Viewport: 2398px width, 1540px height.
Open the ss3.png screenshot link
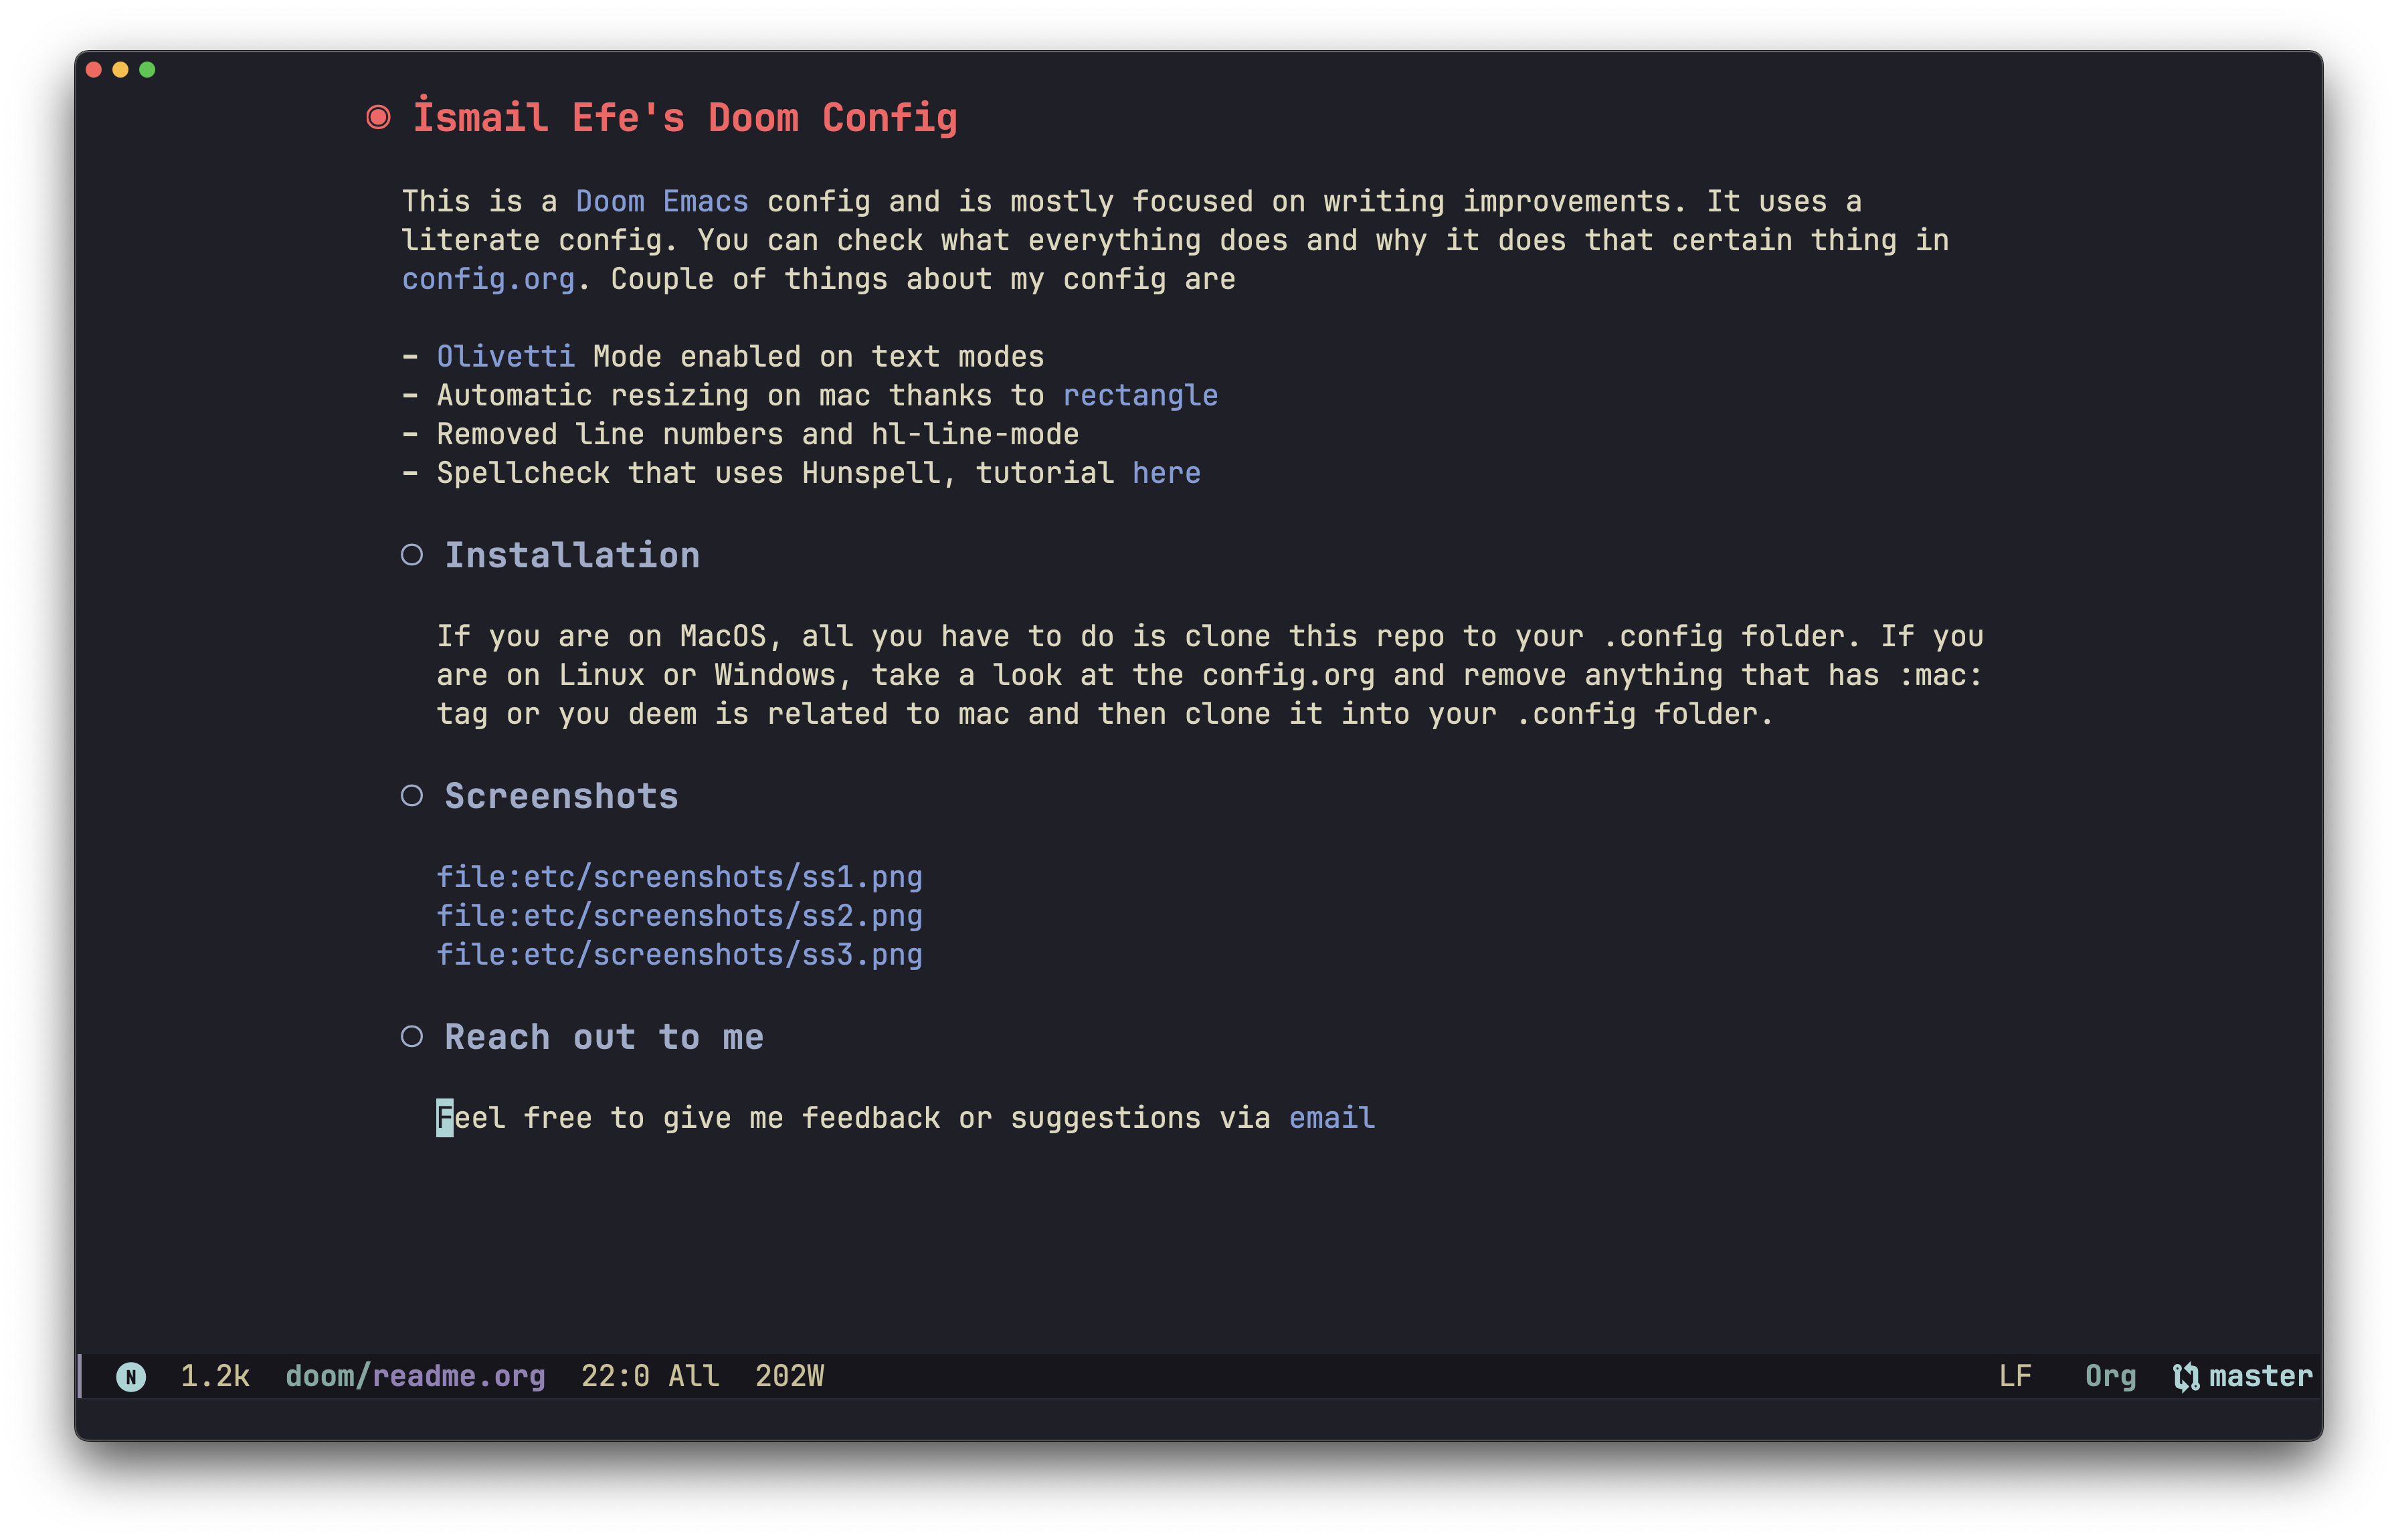pyautogui.click(x=679, y=955)
